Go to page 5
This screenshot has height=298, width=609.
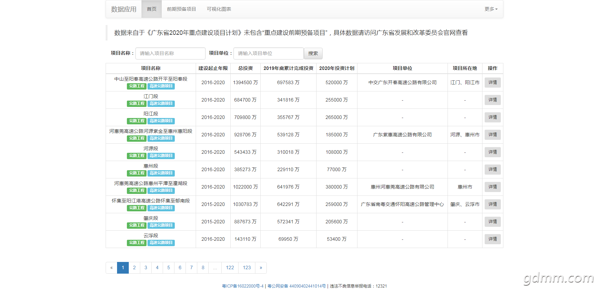pos(168,268)
